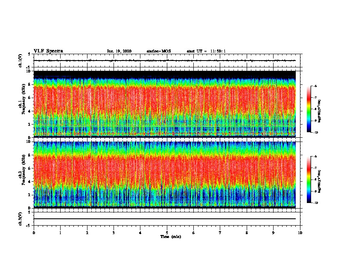Click the ch.2 spectrogram colorbar
Viewport: 338px width, 261px height.
(309, 180)
